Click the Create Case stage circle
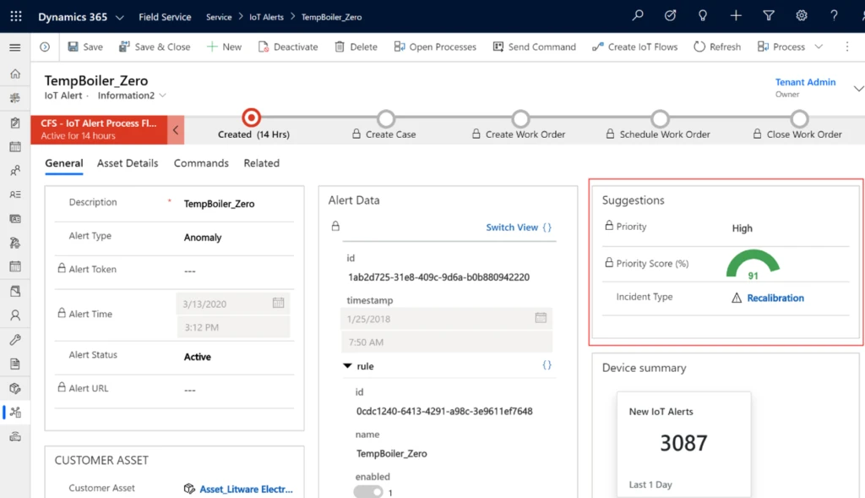 (x=386, y=119)
